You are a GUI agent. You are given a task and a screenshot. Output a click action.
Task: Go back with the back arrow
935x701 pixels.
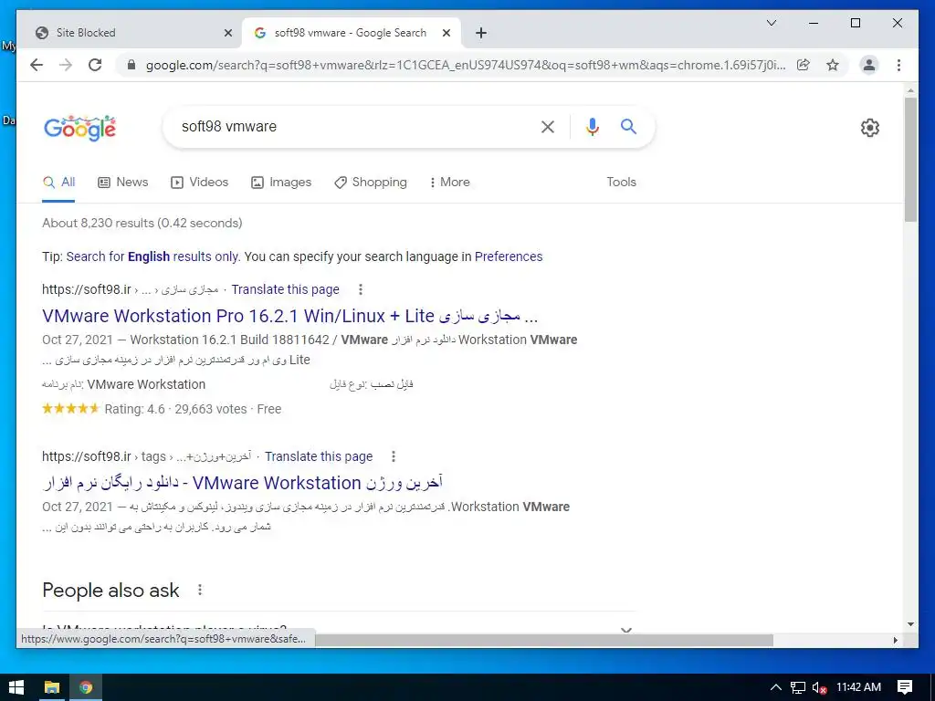[37, 65]
